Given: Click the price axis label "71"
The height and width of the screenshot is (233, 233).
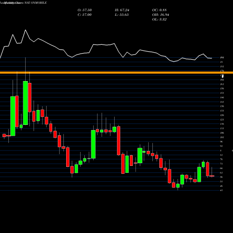Looking at the screenshot, I should click(221, 164).
